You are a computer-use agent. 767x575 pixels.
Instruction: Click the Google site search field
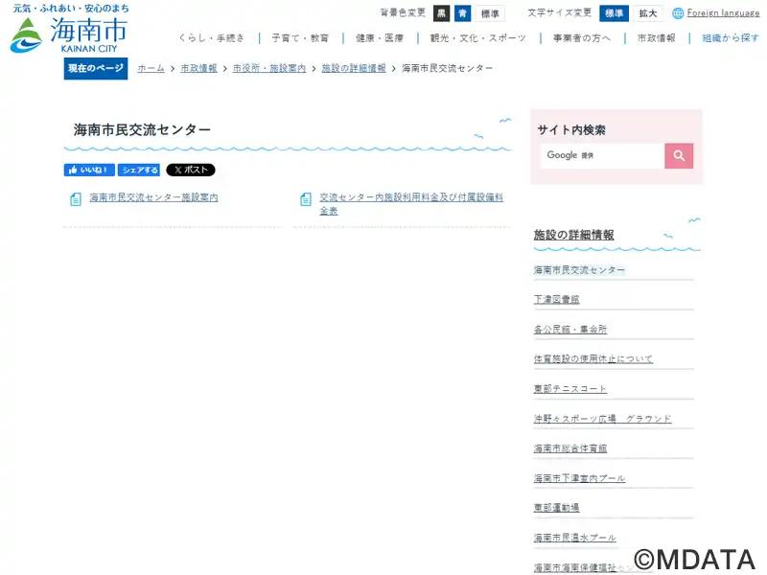click(x=602, y=155)
